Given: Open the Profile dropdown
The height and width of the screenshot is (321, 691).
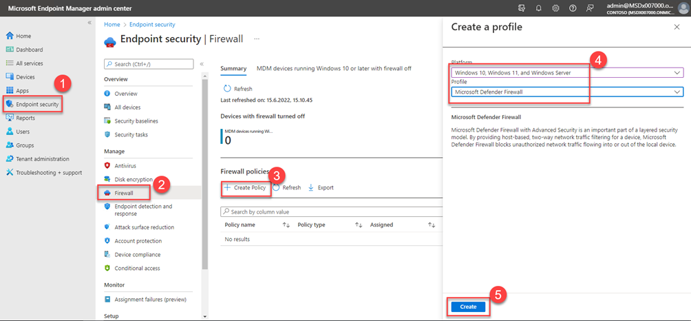Looking at the screenshot, I should [567, 92].
